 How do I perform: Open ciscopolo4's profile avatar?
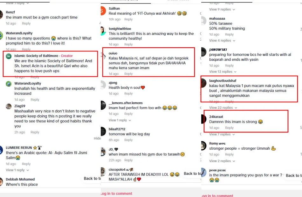tap(103, 172)
